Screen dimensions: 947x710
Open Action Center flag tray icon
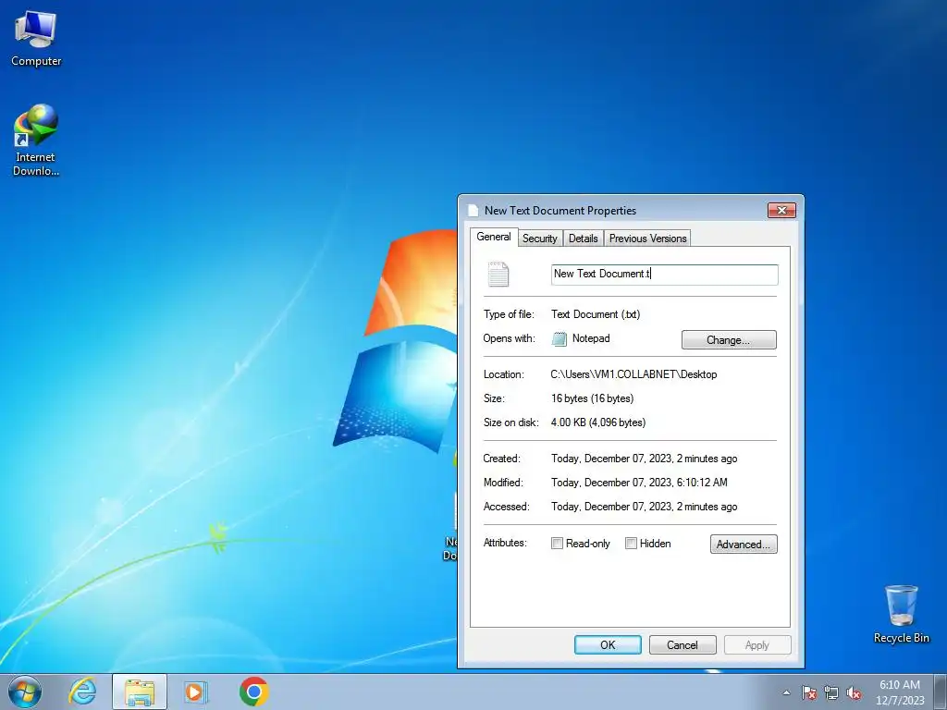[x=808, y=692]
